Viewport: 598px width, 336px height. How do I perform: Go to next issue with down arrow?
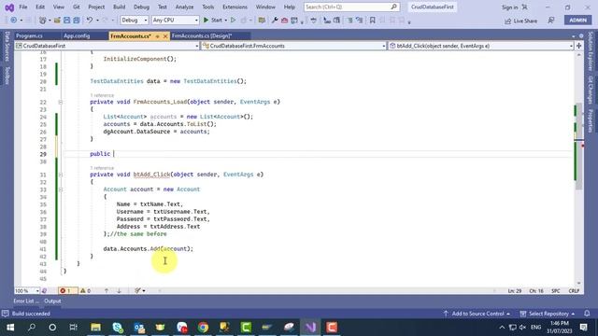click(x=119, y=290)
